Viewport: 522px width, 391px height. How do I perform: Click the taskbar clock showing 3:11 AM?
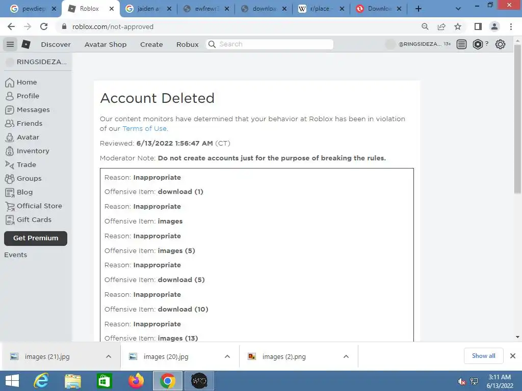pyautogui.click(x=500, y=381)
